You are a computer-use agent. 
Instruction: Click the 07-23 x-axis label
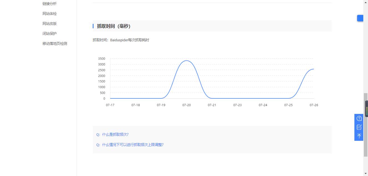[x=237, y=105]
